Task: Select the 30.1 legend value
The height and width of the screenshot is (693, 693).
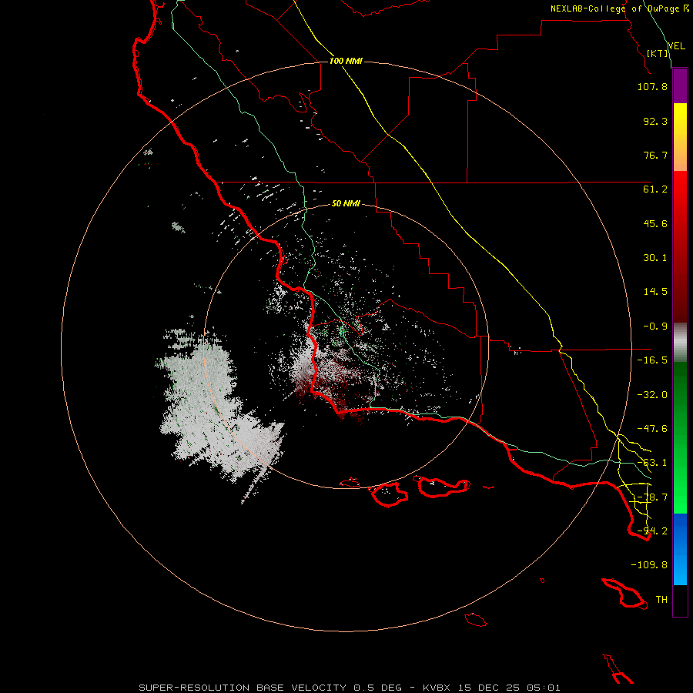Action: [x=655, y=258]
